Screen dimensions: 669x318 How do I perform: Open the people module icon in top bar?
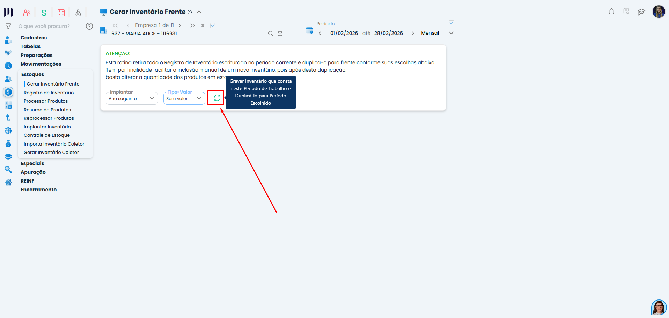click(27, 13)
